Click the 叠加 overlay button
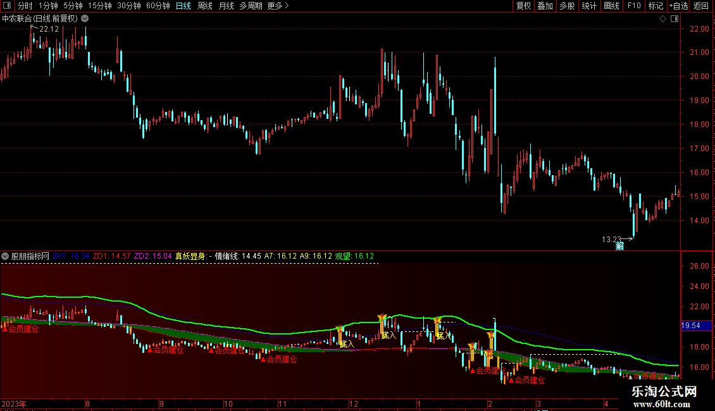Viewport: 715px width, 411px height. (x=545, y=6)
